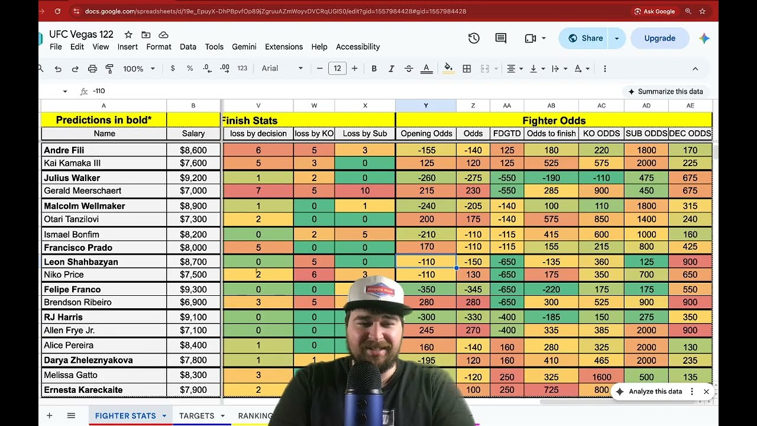
Task: Open the comments icon
Action: tap(501, 38)
